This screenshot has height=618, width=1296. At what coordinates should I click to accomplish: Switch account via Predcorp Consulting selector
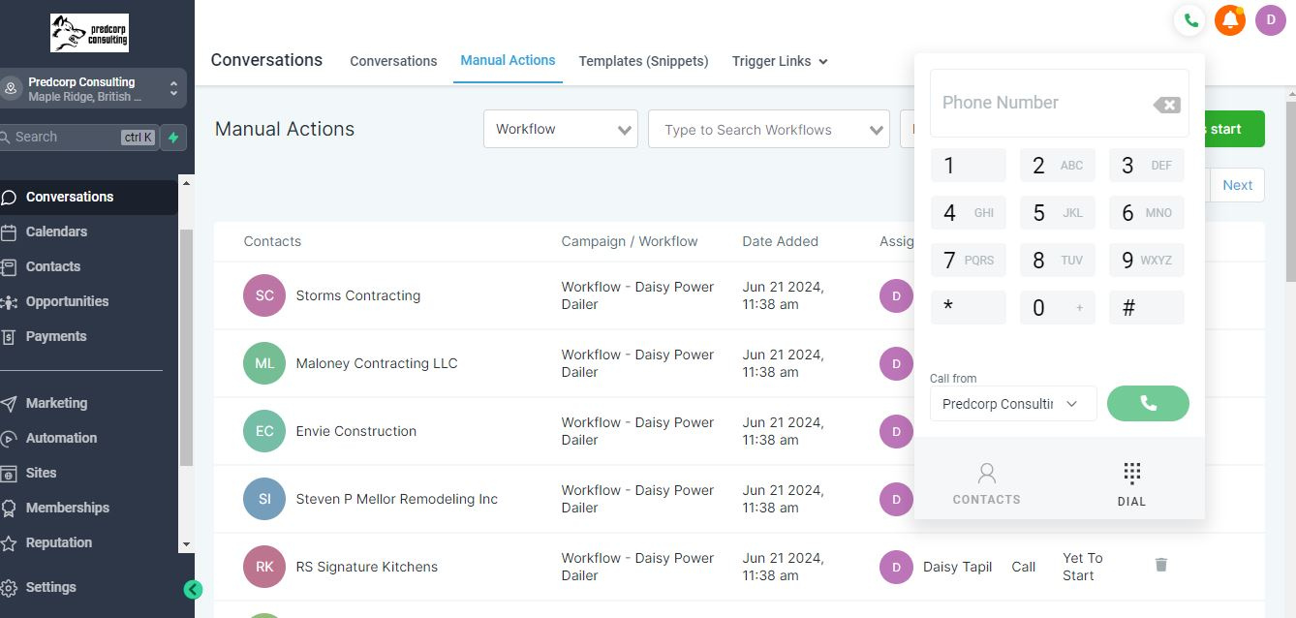(x=93, y=89)
